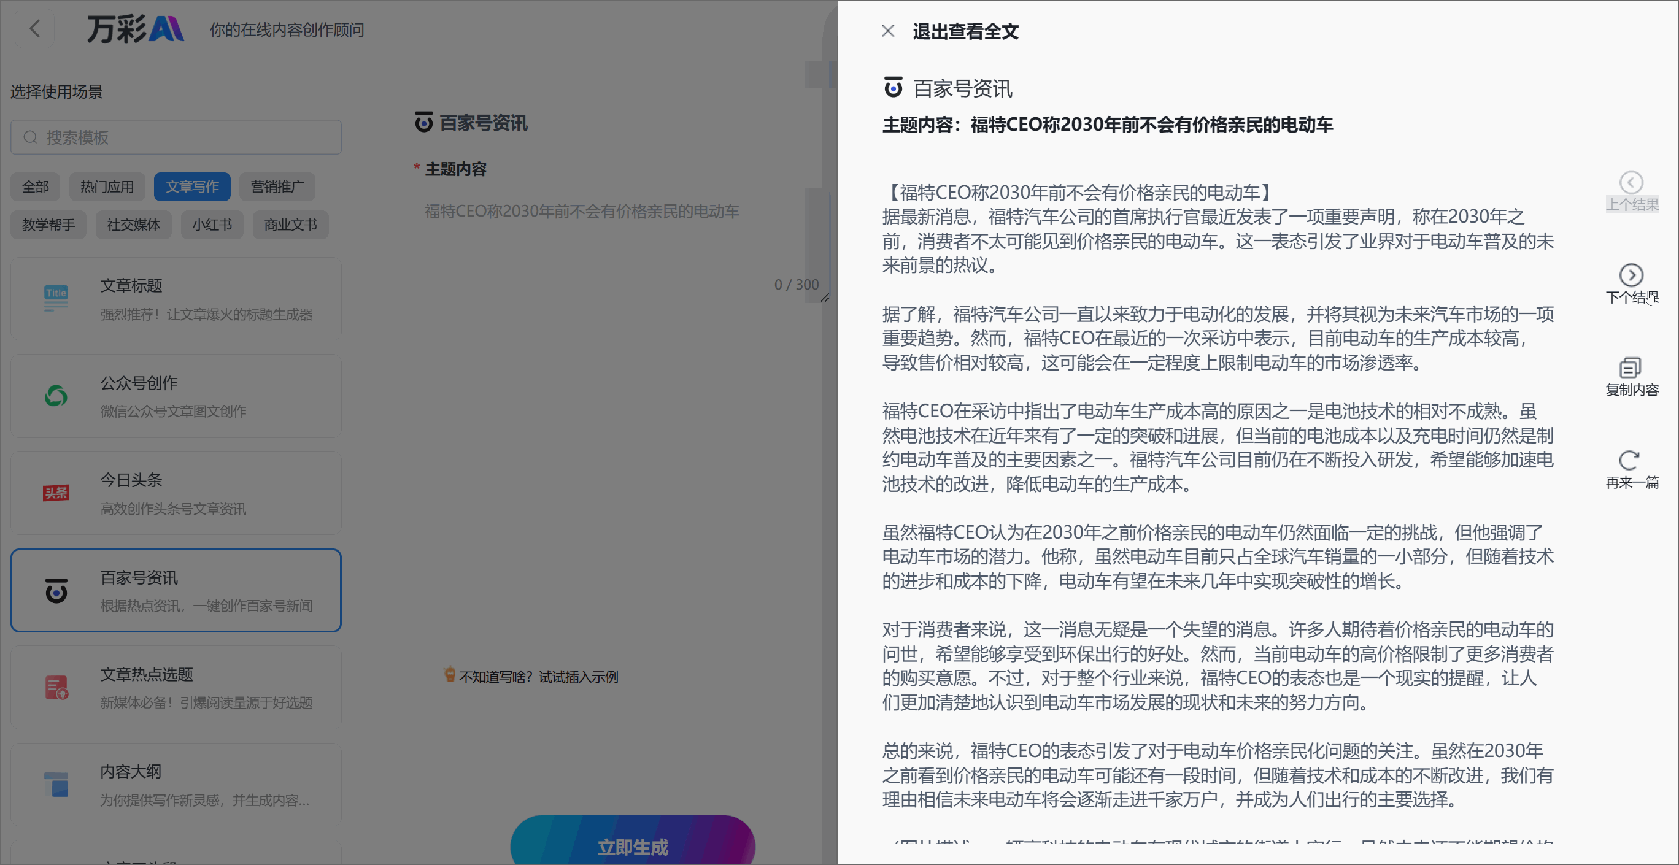Focus the 搜索模板 search field

click(x=176, y=137)
